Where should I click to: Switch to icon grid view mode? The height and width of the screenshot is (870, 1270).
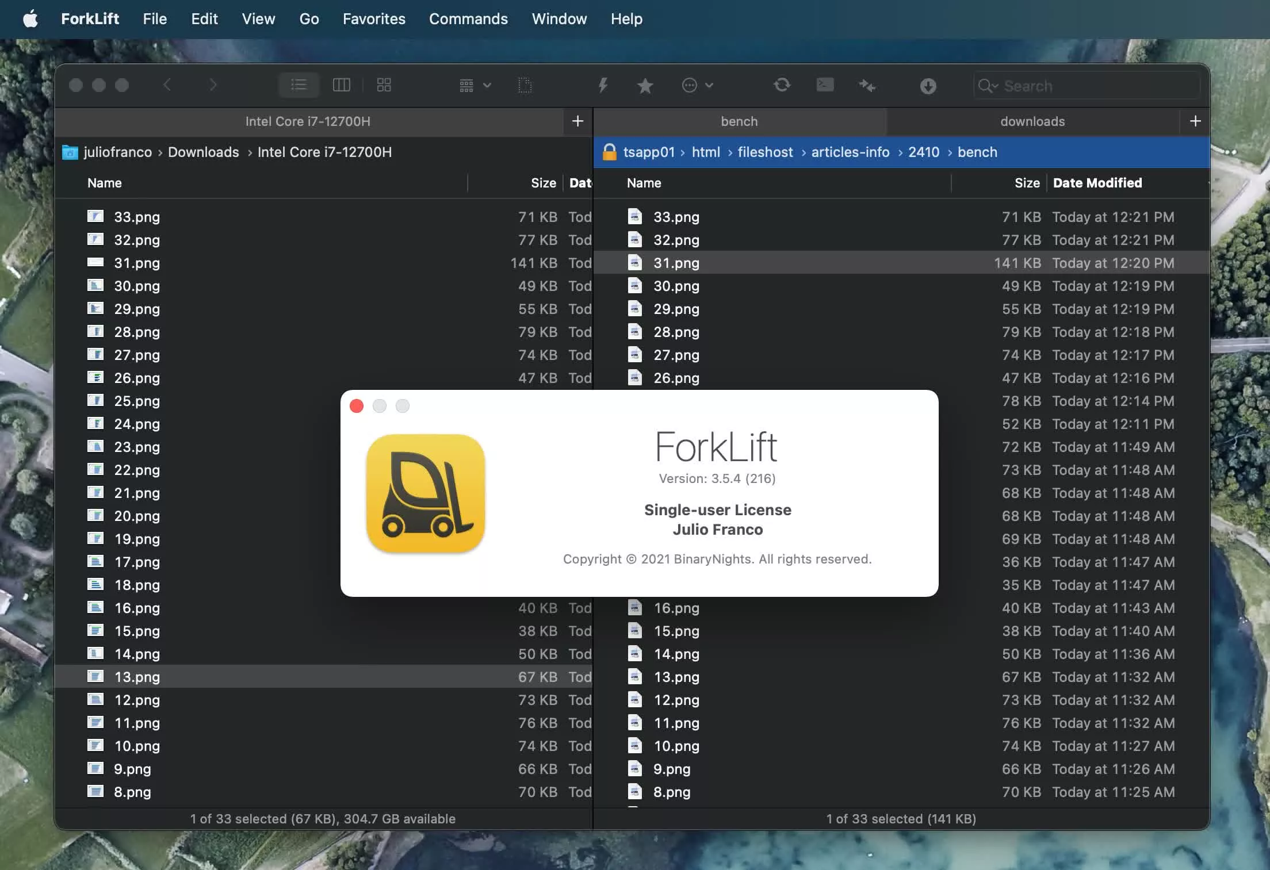click(x=384, y=85)
